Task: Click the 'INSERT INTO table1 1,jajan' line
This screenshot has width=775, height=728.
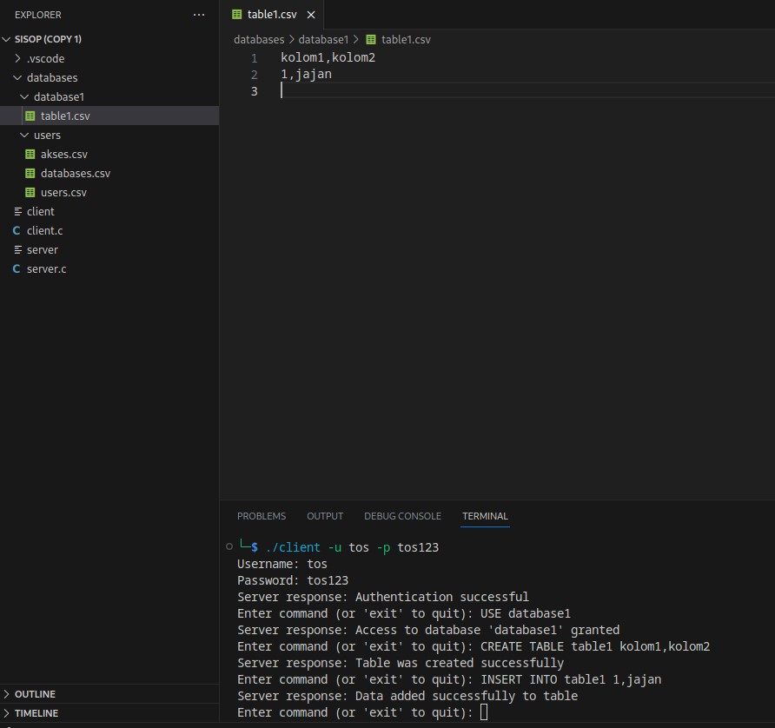Action: tap(571, 679)
